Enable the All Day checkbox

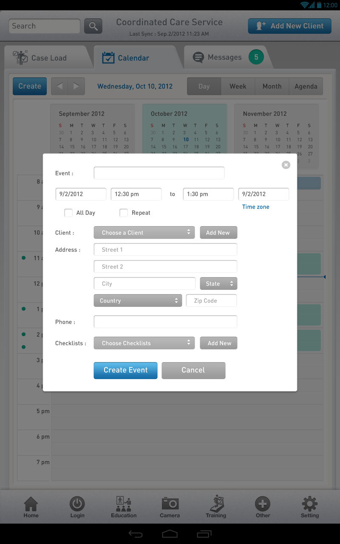tap(68, 213)
